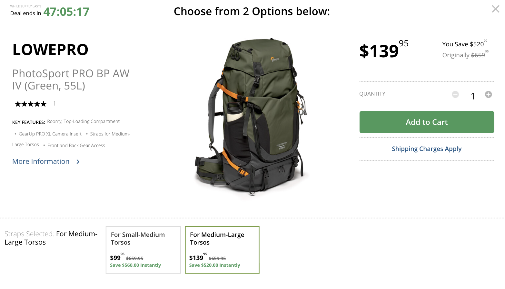Click the LOWEPRO brand heading

coord(50,50)
